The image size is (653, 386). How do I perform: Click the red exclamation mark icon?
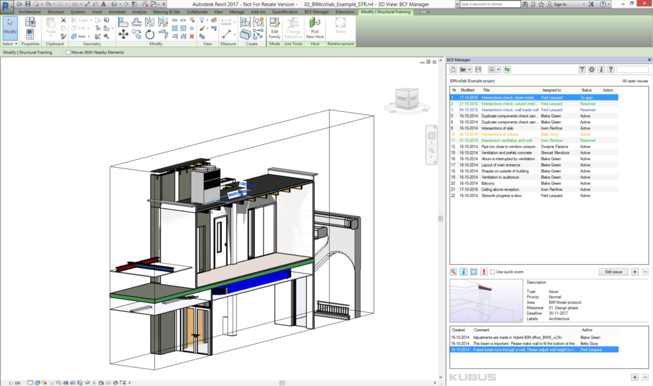pyautogui.click(x=484, y=272)
